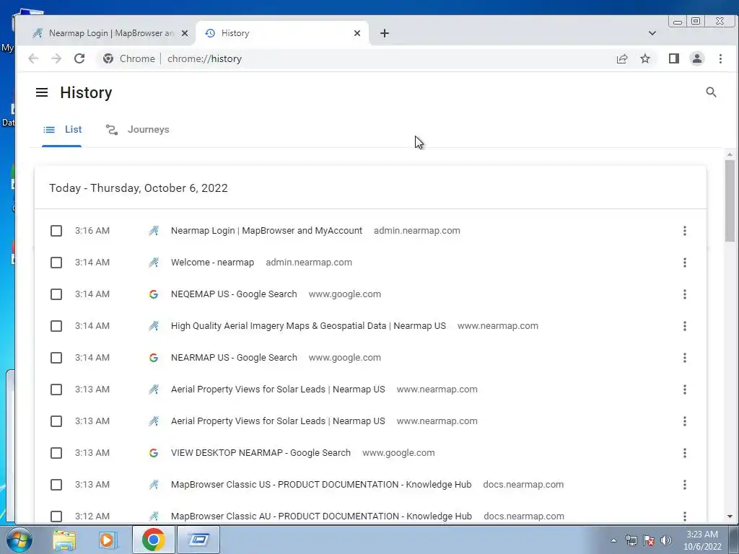Image resolution: width=739 pixels, height=554 pixels.
Task: Check the Welcome - nearmap entry checkbox
Action: 56,263
